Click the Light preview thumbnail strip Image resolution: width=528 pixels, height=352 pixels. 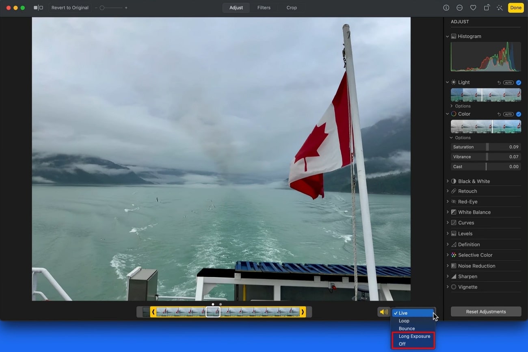tap(486, 95)
